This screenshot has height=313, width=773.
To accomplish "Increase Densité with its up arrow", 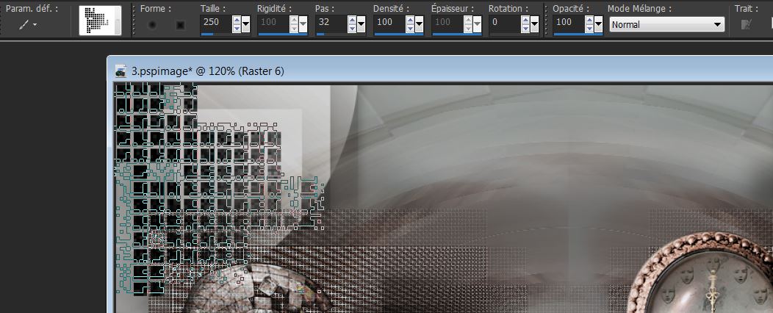I will pos(410,20).
